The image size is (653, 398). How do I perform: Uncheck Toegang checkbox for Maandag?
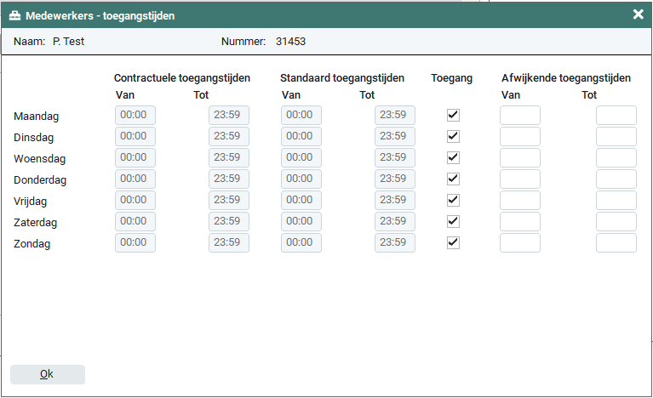[453, 115]
